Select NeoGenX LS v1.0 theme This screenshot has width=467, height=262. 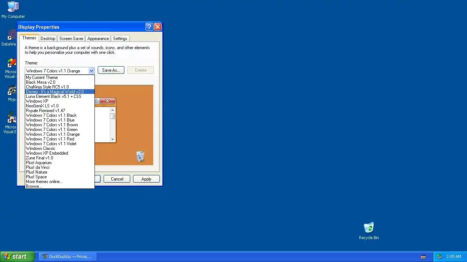pyautogui.click(x=60, y=106)
